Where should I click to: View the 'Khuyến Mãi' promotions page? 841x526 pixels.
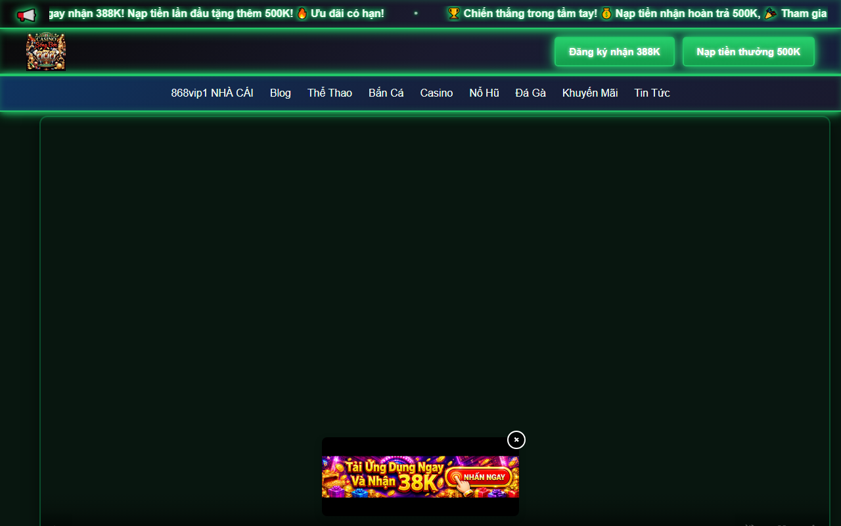590,93
